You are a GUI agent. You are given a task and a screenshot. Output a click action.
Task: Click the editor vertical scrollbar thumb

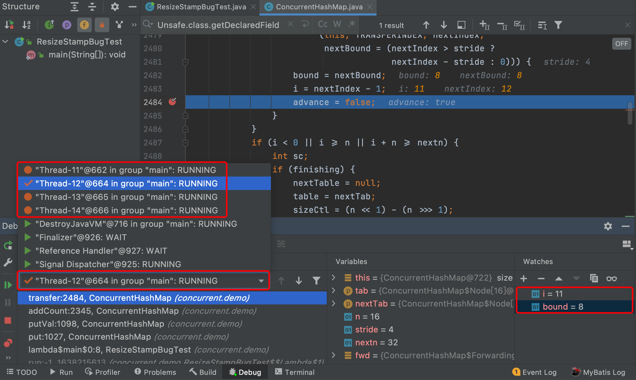[x=630, y=113]
